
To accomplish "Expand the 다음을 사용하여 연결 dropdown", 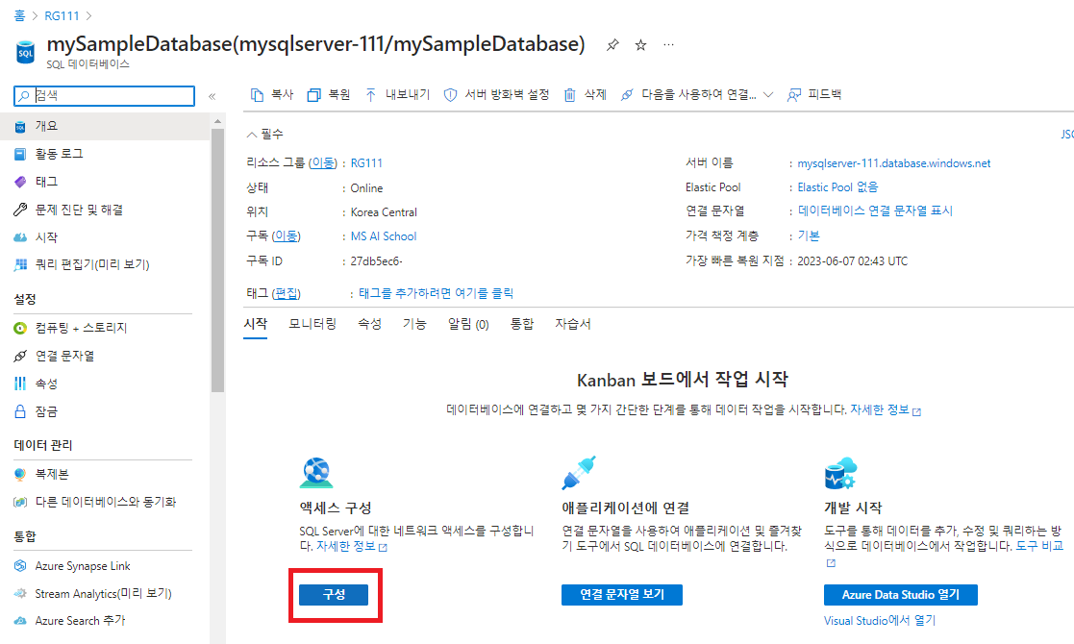I will pos(697,94).
